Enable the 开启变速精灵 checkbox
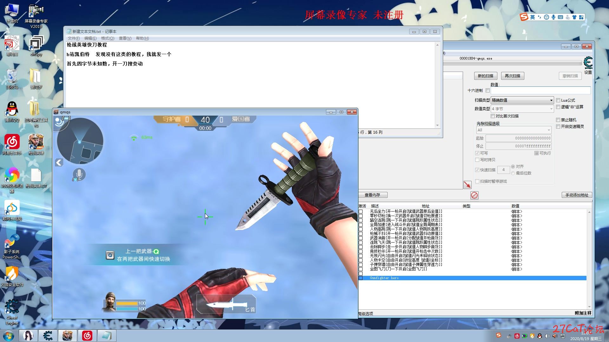The height and width of the screenshot is (342, 609). pyautogui.click(x=558, y=127)
